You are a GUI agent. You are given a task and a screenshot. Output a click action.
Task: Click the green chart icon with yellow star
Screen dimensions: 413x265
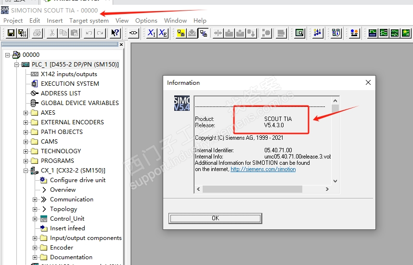[406, 33]
